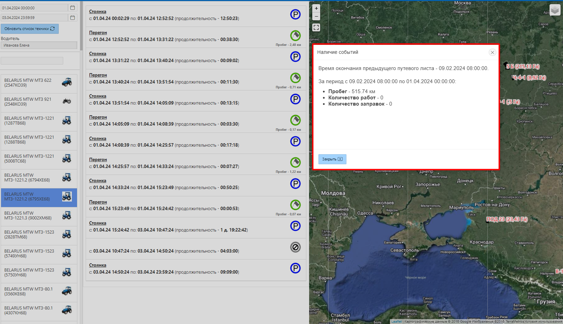
Task: Select BELARUS MTW МТЗ 921 tractor
Action: point(39,102)
